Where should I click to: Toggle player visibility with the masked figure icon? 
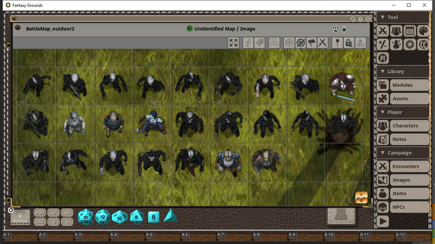[361, 43]
